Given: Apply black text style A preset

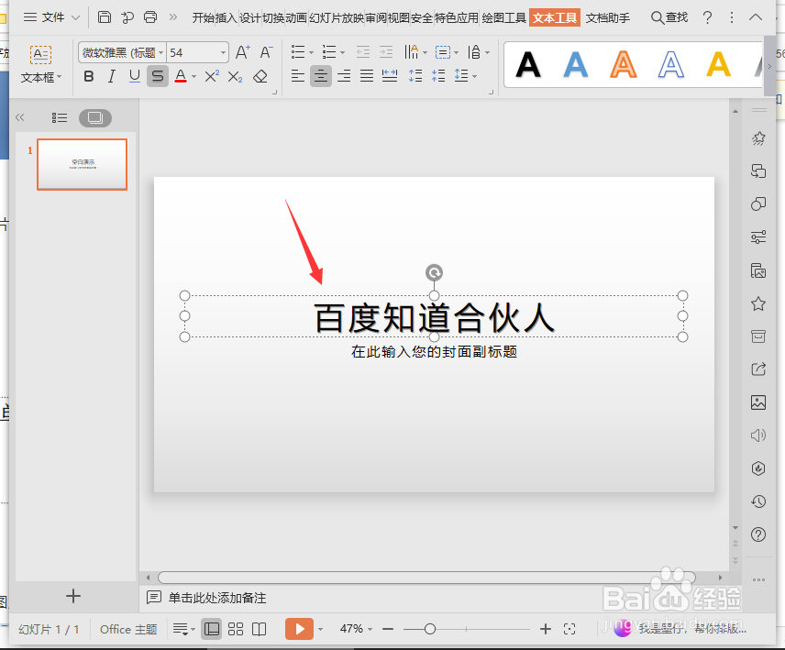Looking at the screenshot, I should pos(528,65).
